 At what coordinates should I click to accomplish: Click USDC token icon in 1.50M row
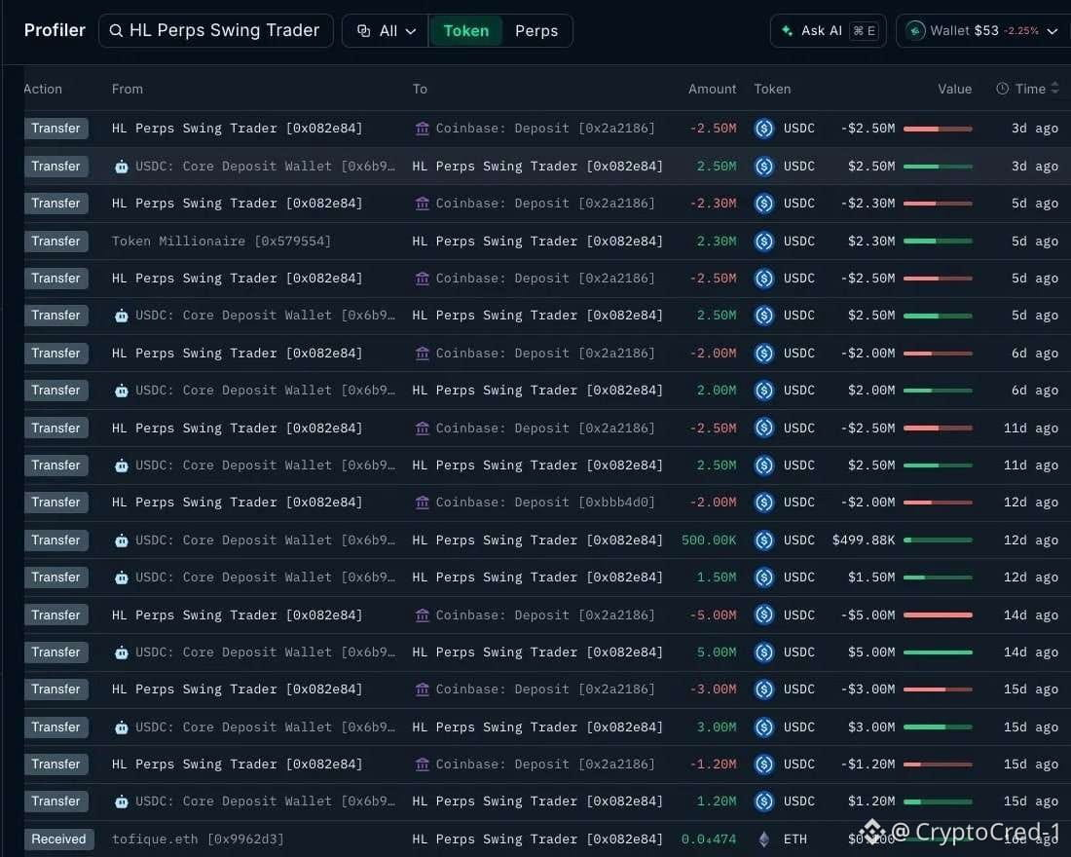764,578
